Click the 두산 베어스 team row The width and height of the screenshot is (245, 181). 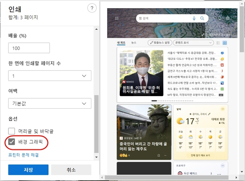point(201,173)
